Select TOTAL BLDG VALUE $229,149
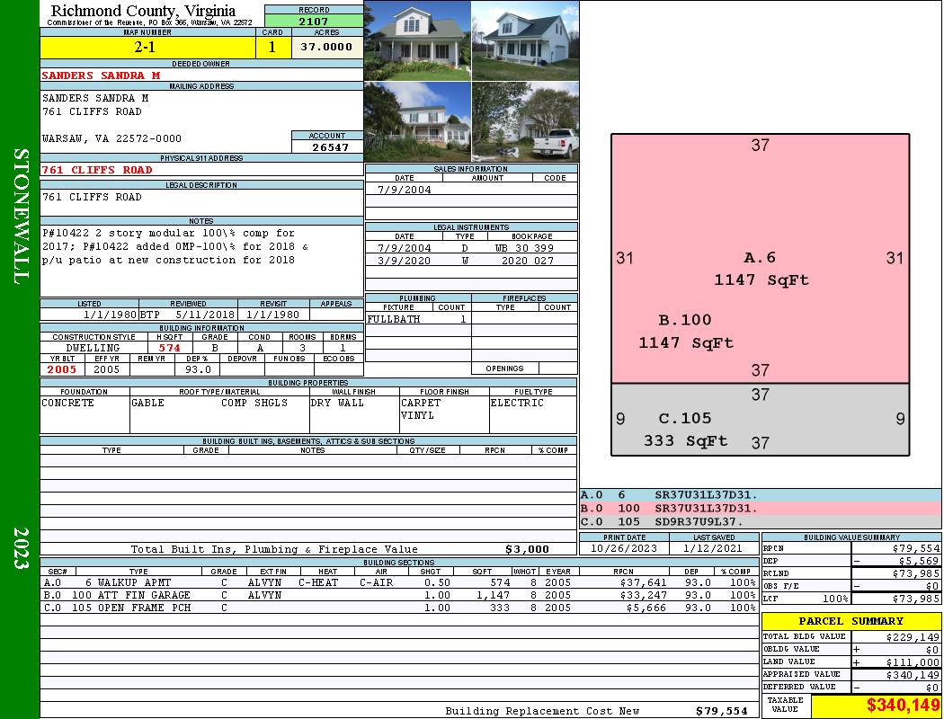Viewport: 944px width, 719px height. click(x=850, y=636)
